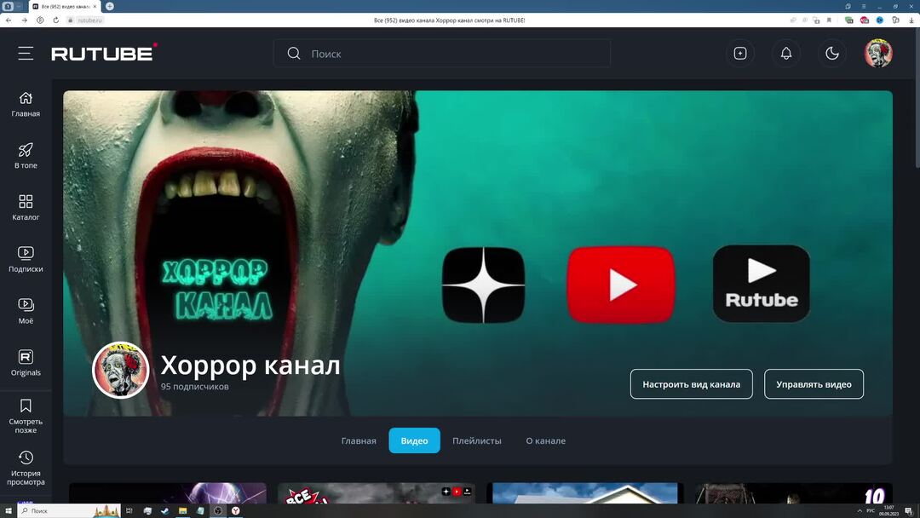
Task: Open the video thumbnail showing number 10
Action: coord(794,492)
